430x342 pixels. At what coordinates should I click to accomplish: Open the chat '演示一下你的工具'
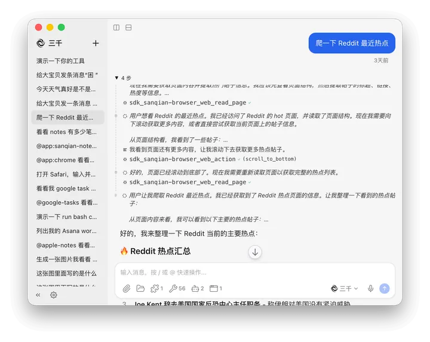(x=67, y=61)
